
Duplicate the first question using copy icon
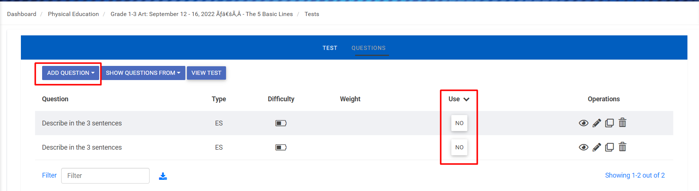(x=609, y=123)
